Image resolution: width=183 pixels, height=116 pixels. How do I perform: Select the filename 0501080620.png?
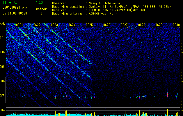pos(15,8)
